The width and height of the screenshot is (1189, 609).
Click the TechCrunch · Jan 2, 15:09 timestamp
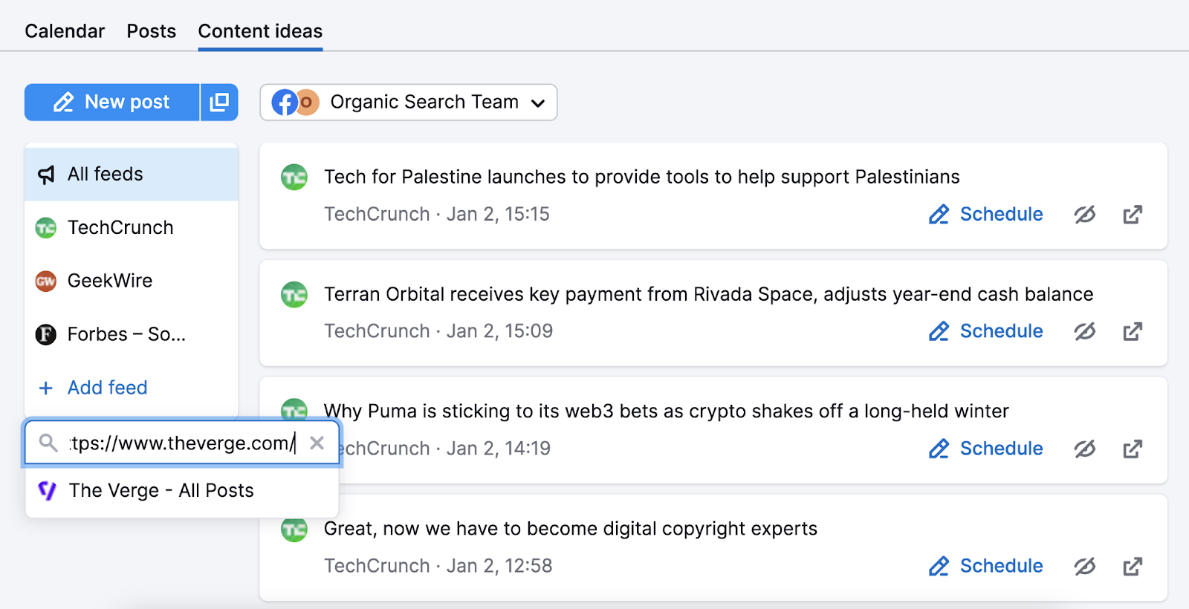tap(438, 331)
